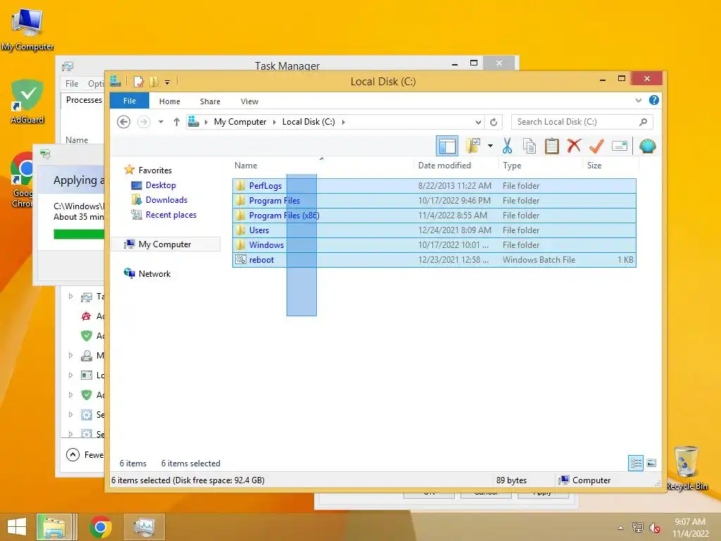Collapse Task Manager with Fewer details arrow
This screenshot has width=721, height=541.
click(x=73, y=454)
